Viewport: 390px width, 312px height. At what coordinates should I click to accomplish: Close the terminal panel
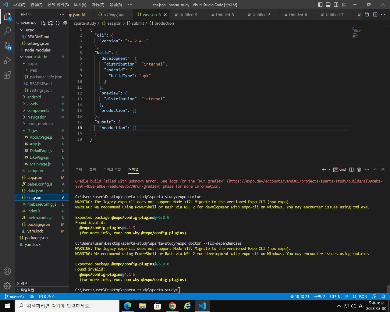click(x=383, y=169)
